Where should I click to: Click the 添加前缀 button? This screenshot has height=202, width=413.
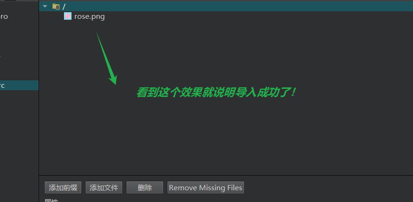click(x=63, y=187)
